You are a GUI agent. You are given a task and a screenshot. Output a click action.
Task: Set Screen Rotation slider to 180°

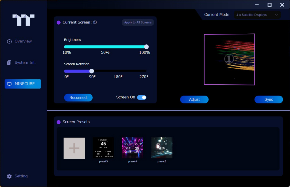click(x=119, y=71)
